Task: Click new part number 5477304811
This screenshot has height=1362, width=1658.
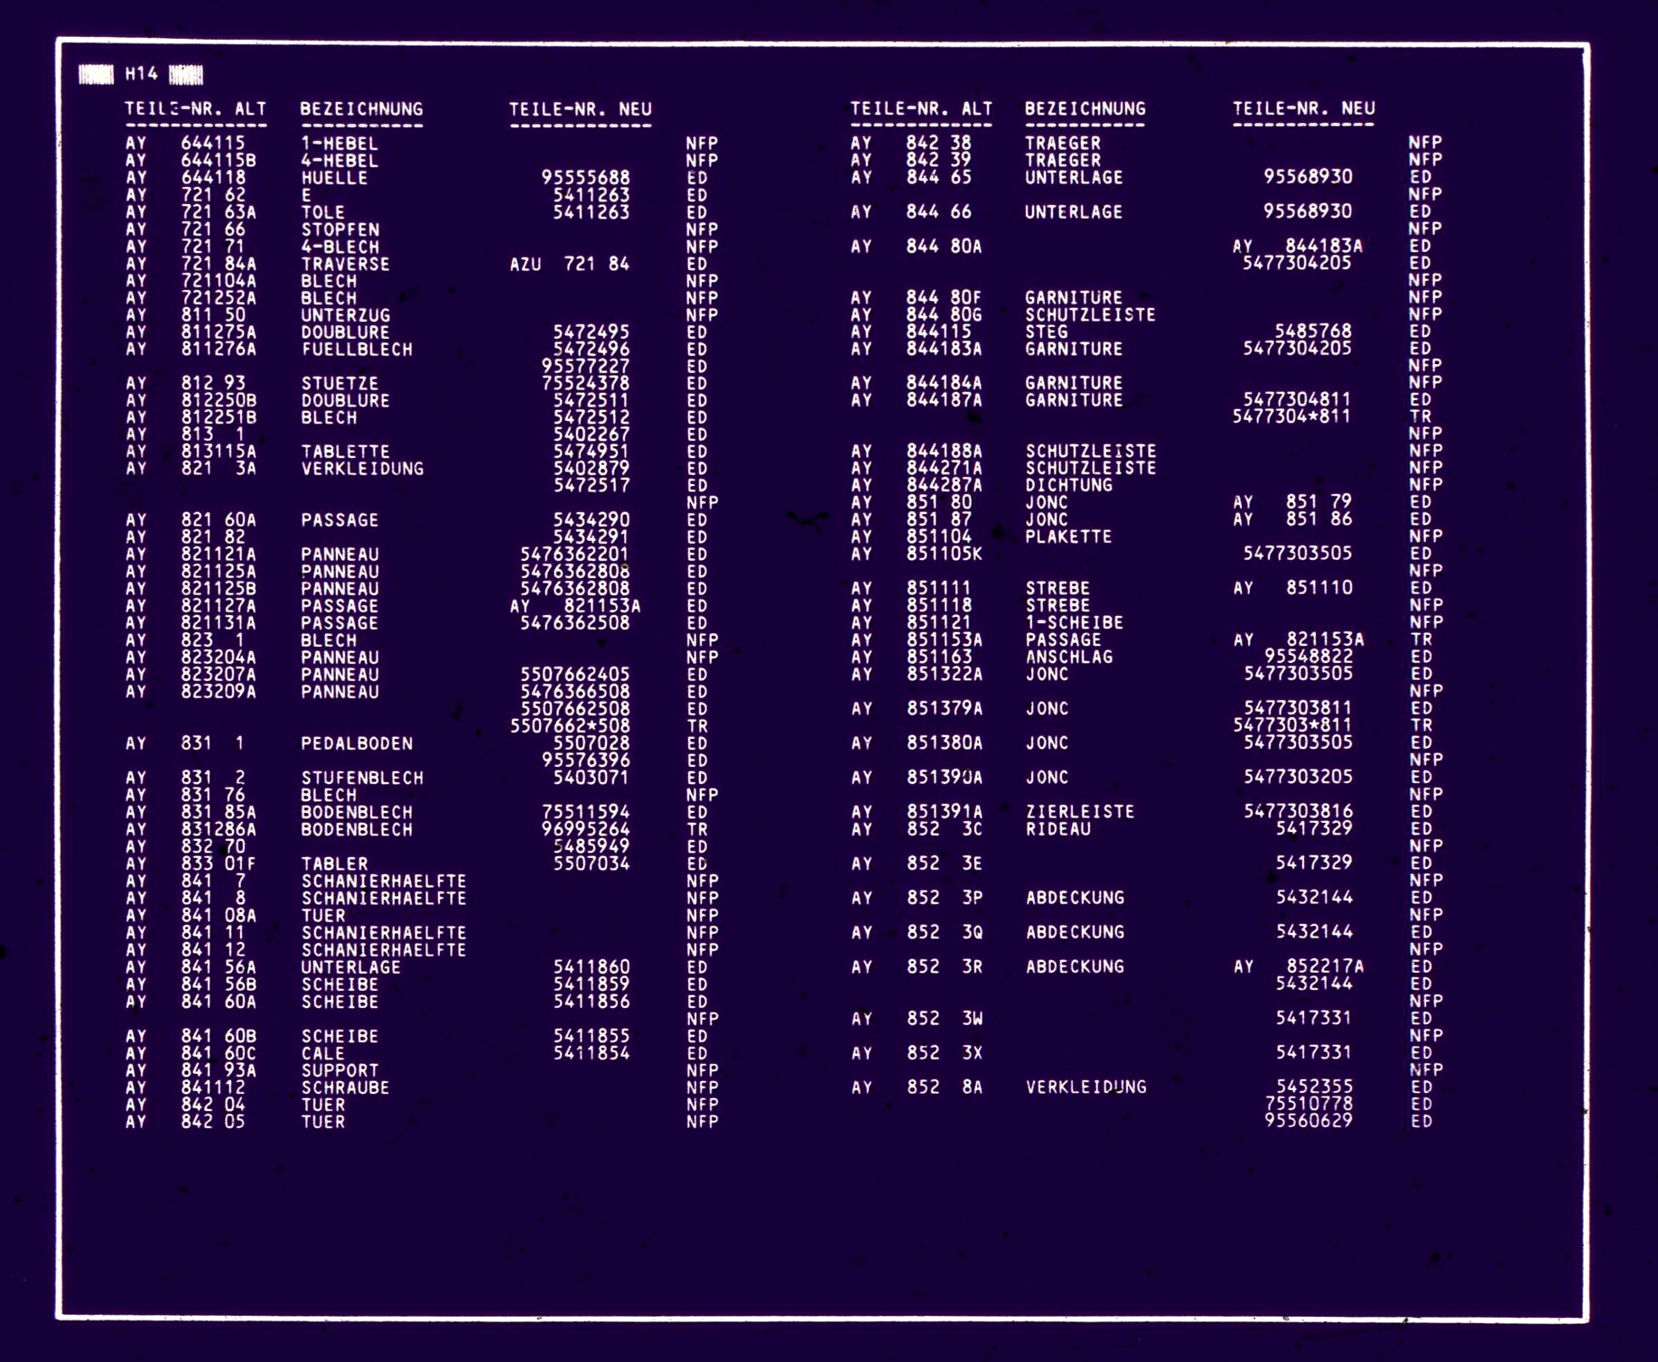Action: 1297,399
